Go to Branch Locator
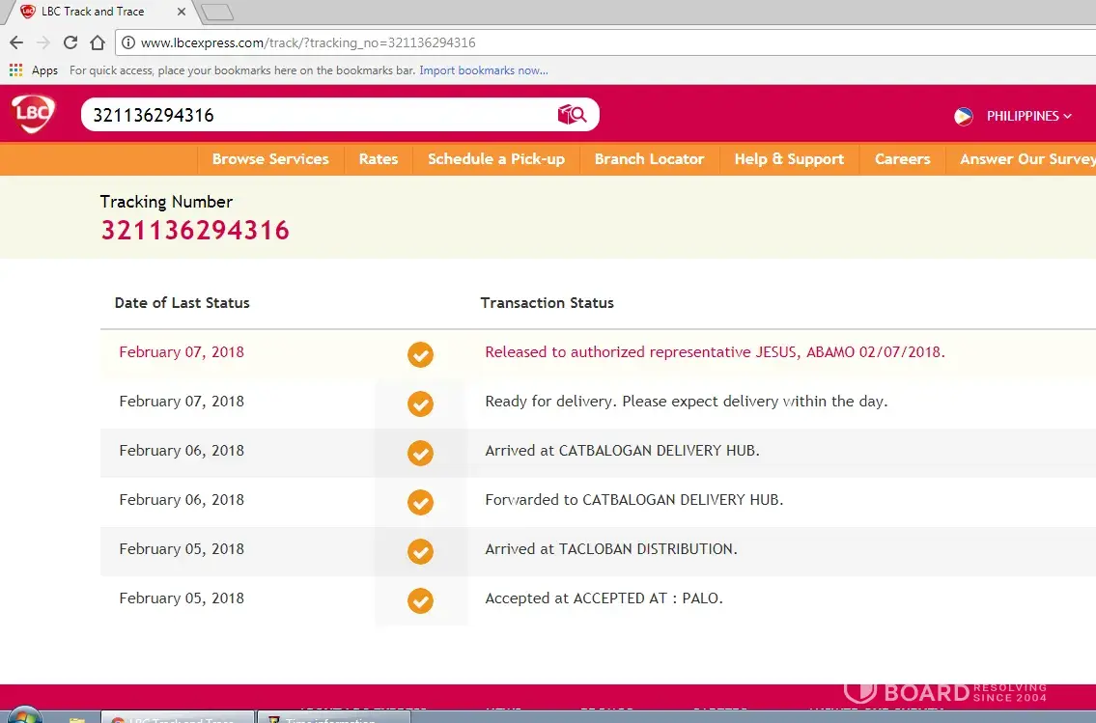This screenshot has height=723, width=1096. (649, 159)
